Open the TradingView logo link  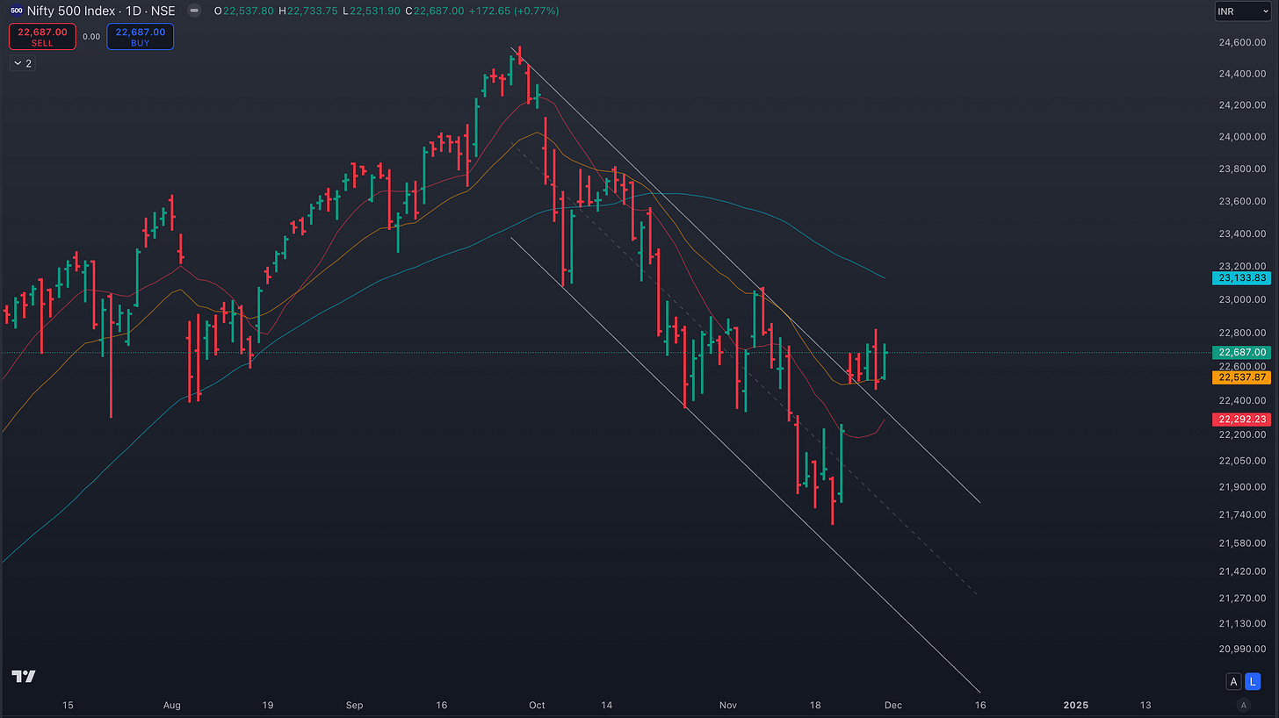(24, 676)
